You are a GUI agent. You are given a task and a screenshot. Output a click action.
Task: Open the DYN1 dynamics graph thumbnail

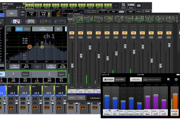pos(56,13)
